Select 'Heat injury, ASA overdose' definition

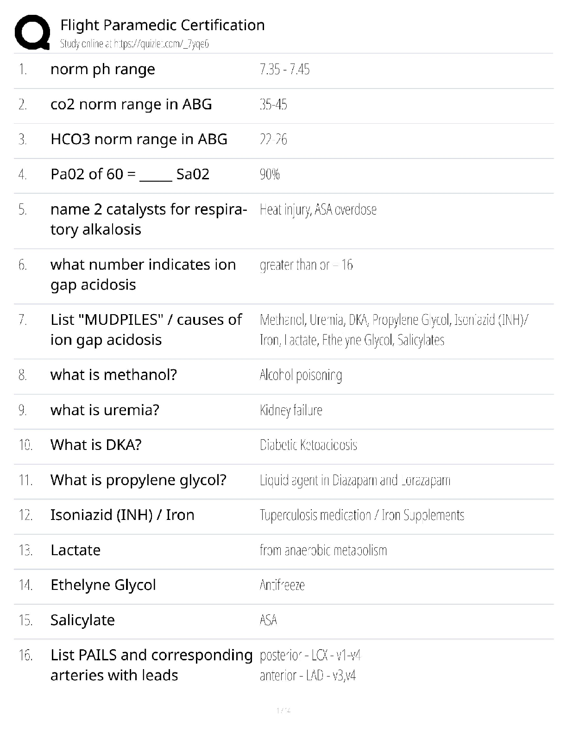pyautogui.click(x=318, y=209)
